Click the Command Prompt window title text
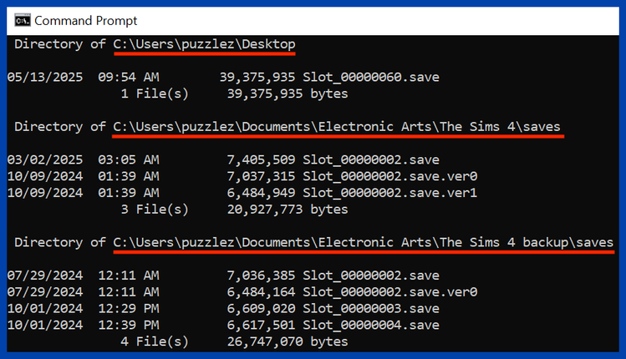Viewport: 626px width, 359px height. pyautogui.click(x=86, y=20)
